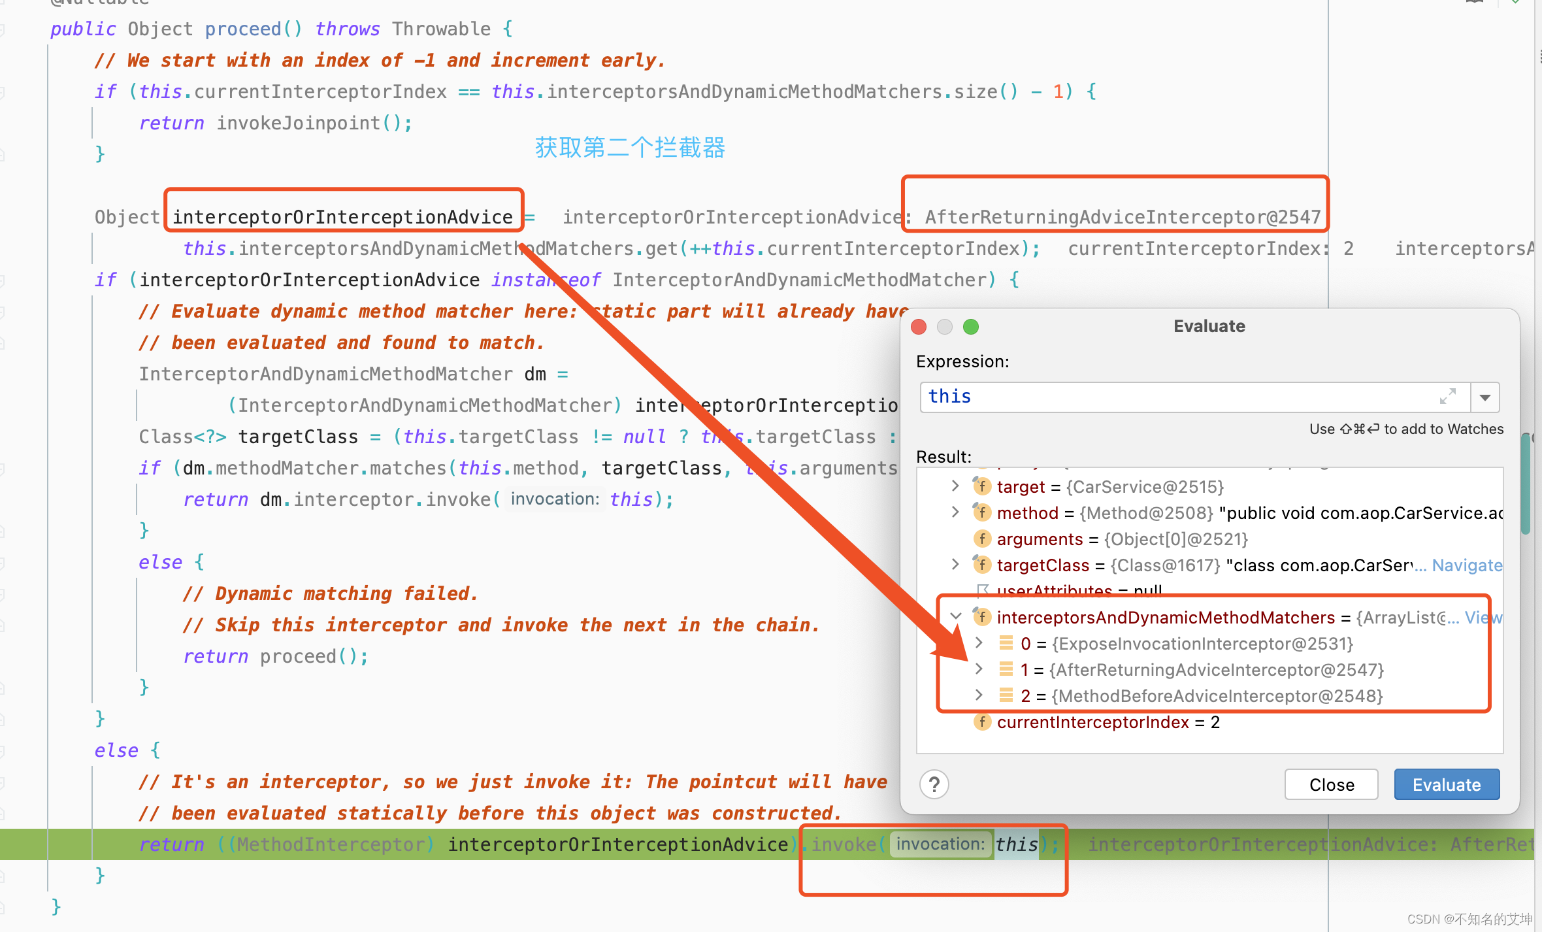The image size is (1542, 932).
Task: Click the Evaluate button
Action: 1447,784
